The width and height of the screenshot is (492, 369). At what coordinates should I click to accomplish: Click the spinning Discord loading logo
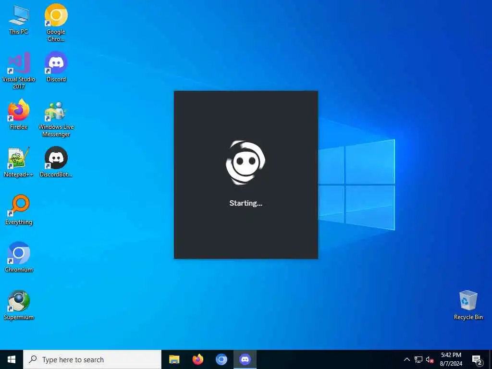point(246,162)
